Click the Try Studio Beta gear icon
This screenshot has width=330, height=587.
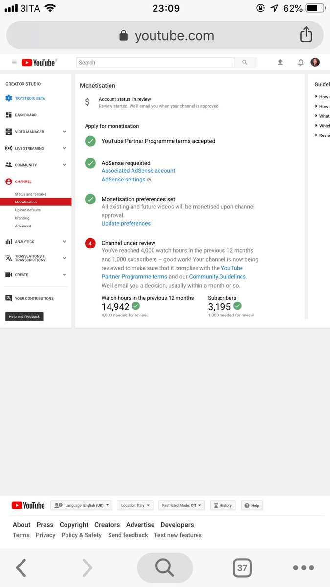click(9, 98)
